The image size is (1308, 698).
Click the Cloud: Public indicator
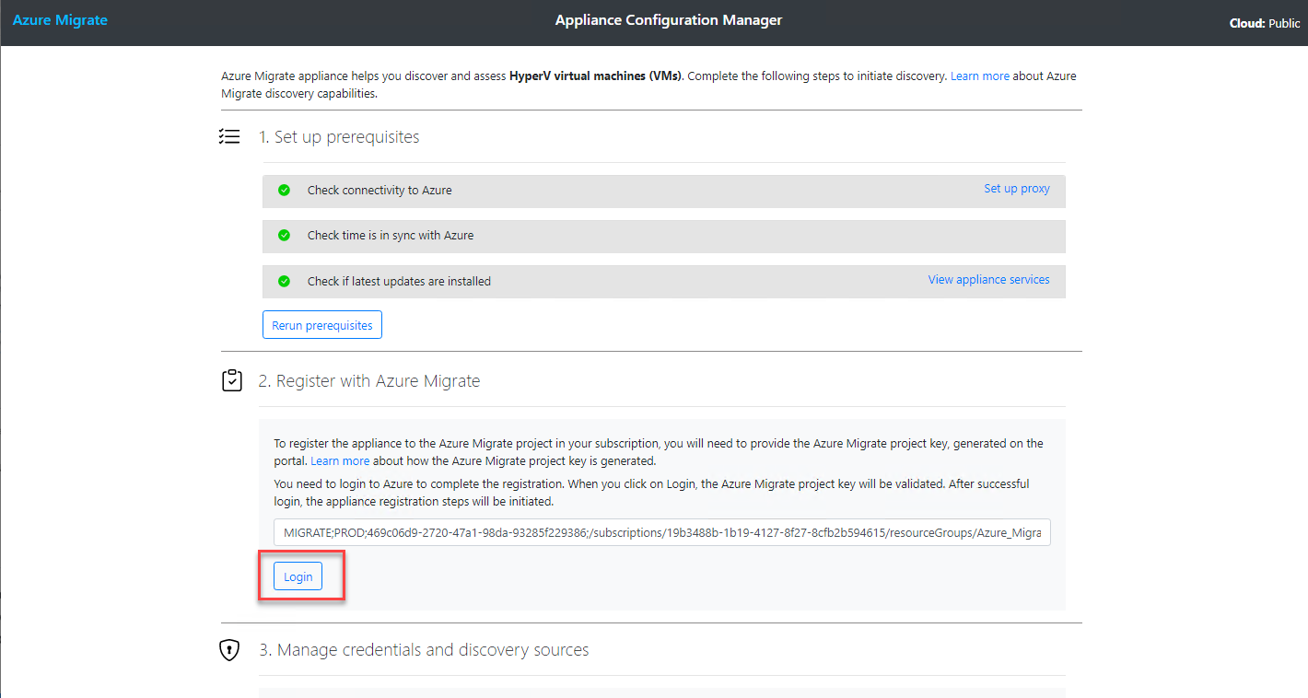(x=1265, y=23)
